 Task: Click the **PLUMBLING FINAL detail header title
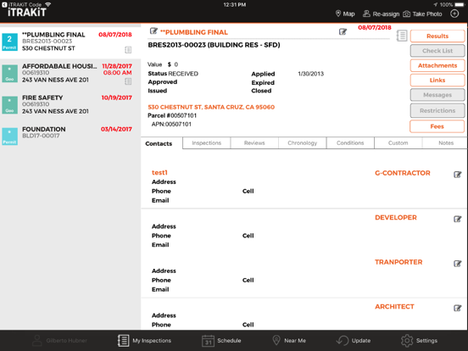click(194, 32)
